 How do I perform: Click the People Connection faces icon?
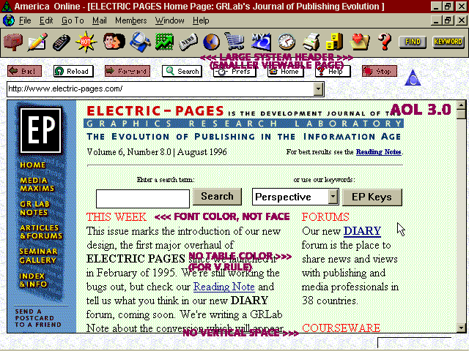[114, 42]
